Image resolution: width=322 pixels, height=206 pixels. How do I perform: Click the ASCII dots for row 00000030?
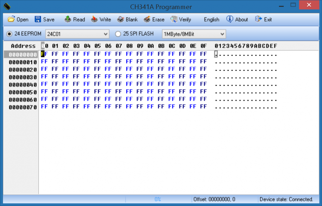click(246, 78)
